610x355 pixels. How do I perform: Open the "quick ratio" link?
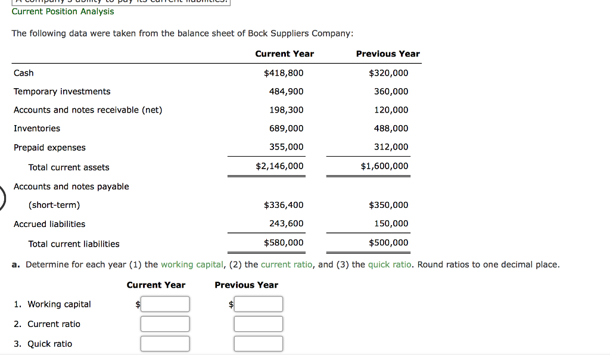[x=390, y=264]
